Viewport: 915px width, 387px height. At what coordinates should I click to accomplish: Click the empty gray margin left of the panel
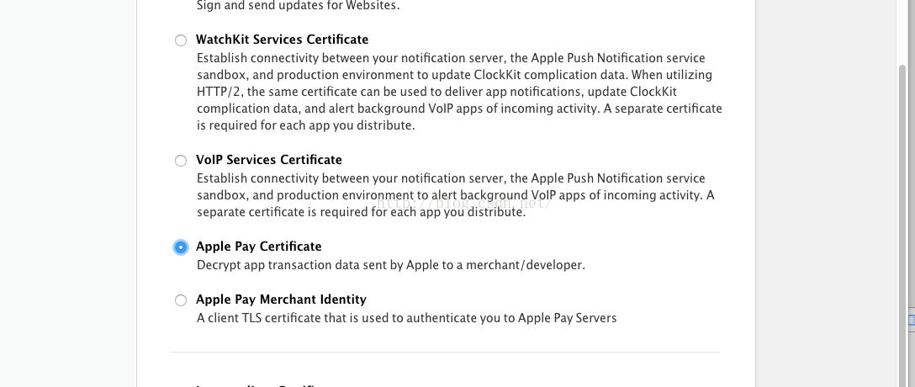[67, 193]
